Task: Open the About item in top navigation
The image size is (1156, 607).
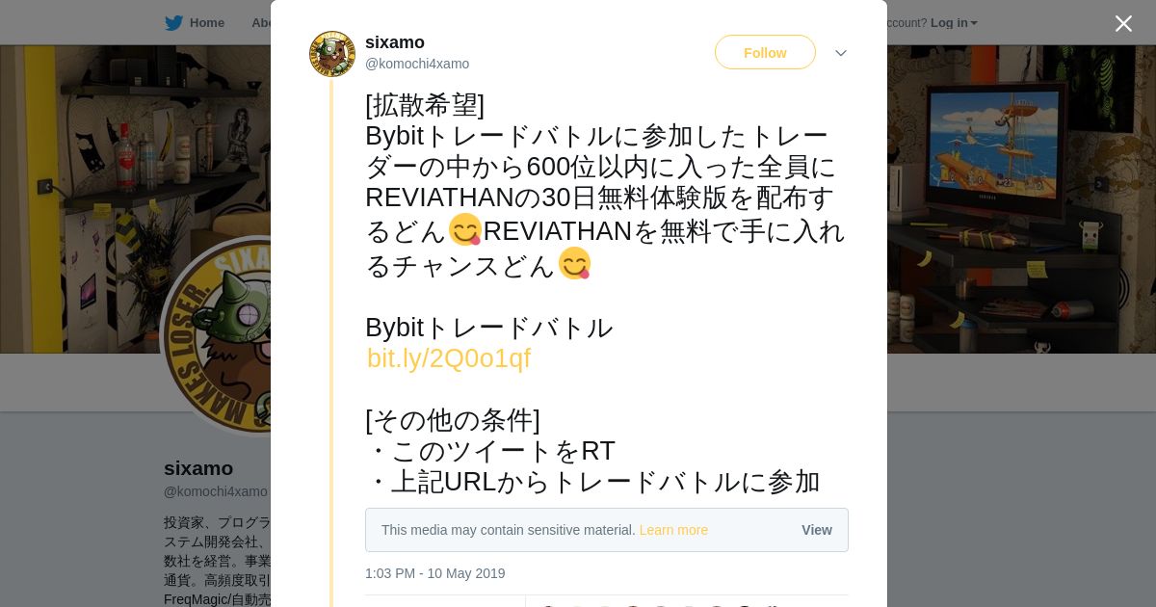Action: (260, 22)
